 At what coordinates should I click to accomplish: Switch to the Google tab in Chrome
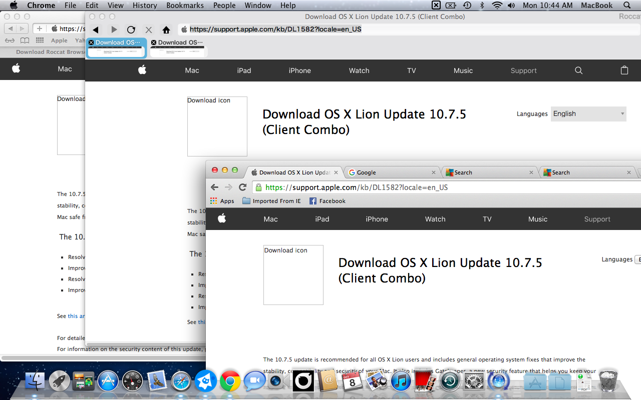pos(391,172)
